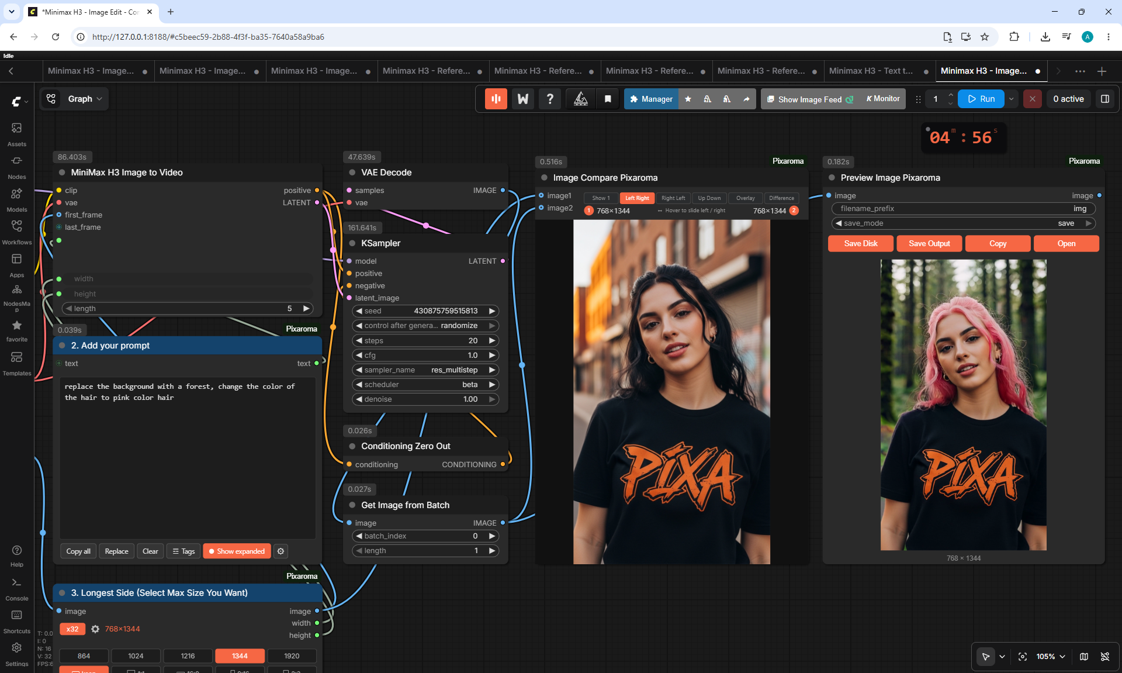The height and width of the screenshot is (673, 1122).
Task: Collapse Image Compare Pixaroma node title dot
Action: pyautogui.click(x=545, y=178)
